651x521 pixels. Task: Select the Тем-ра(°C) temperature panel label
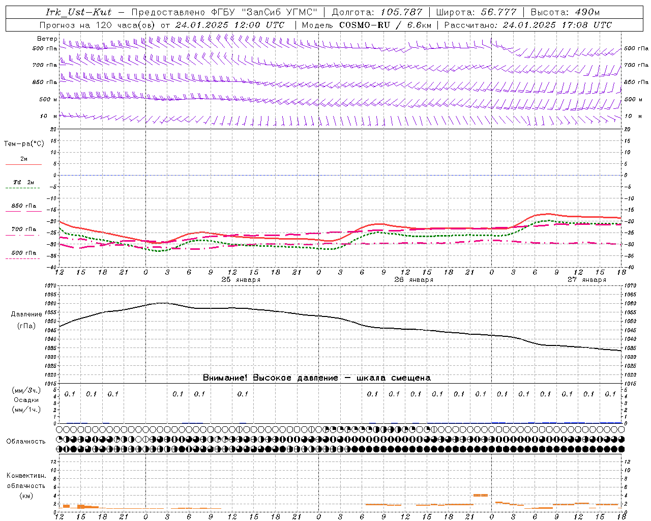click(24, 144)
